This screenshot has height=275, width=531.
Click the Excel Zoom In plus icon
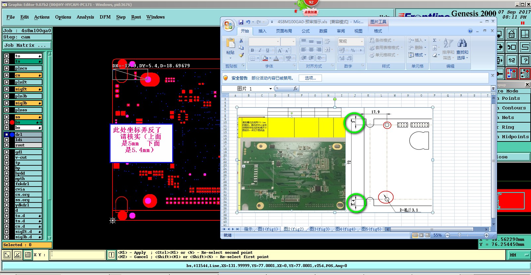pos(486,235)
